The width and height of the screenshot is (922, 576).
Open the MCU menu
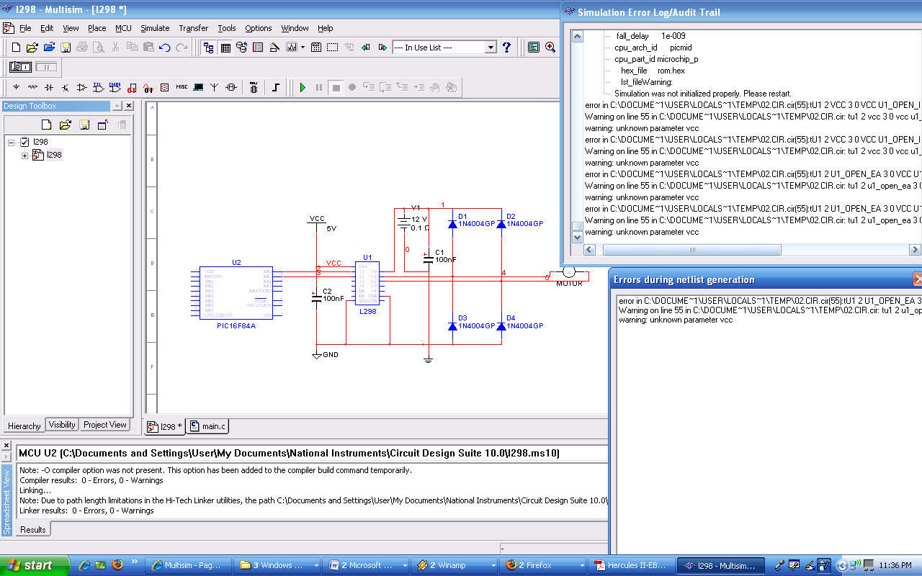(123, 28)
